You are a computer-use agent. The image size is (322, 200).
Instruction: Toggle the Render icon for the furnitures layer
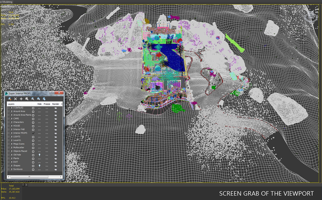[x=55, y=169]
